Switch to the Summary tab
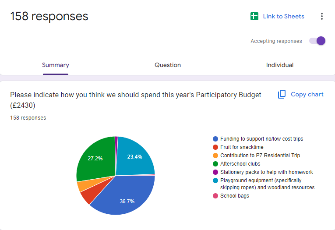This screenshot has height=230, width=335. pos(56,65)
